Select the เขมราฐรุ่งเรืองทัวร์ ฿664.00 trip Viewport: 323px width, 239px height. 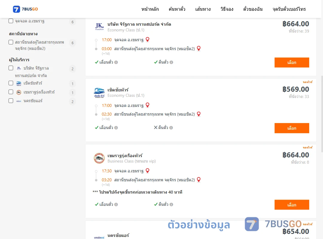coord(292,205)
